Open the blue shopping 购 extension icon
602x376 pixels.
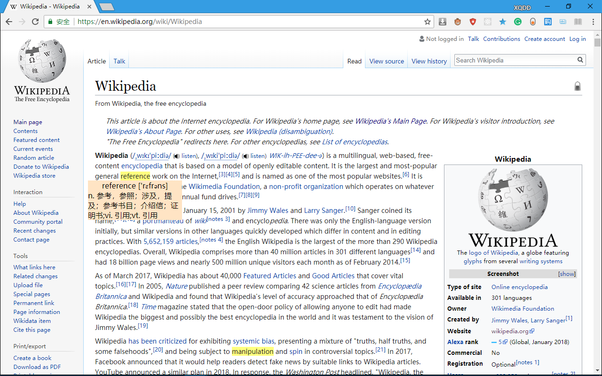pos(548,22)
